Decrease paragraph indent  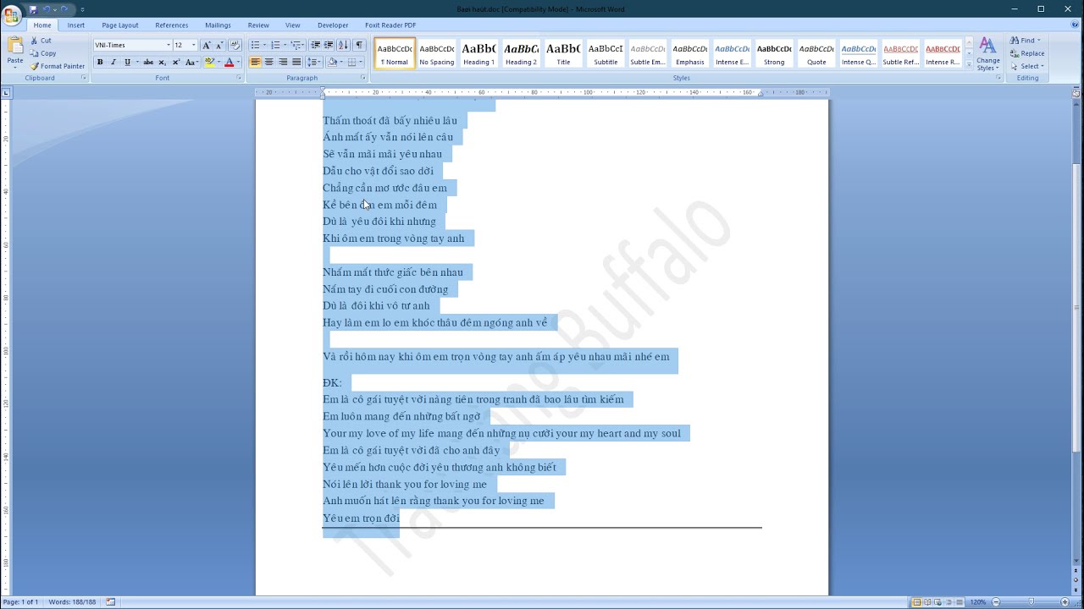[x=315, y=45]
